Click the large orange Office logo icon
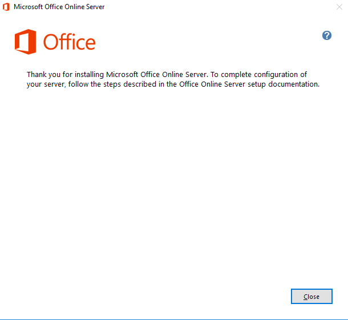Viewport: 348px width, 320px height. coord(25,42)
